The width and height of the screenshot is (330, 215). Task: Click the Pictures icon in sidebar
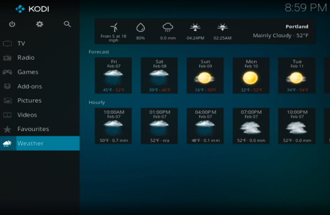[x=7, y=100]
